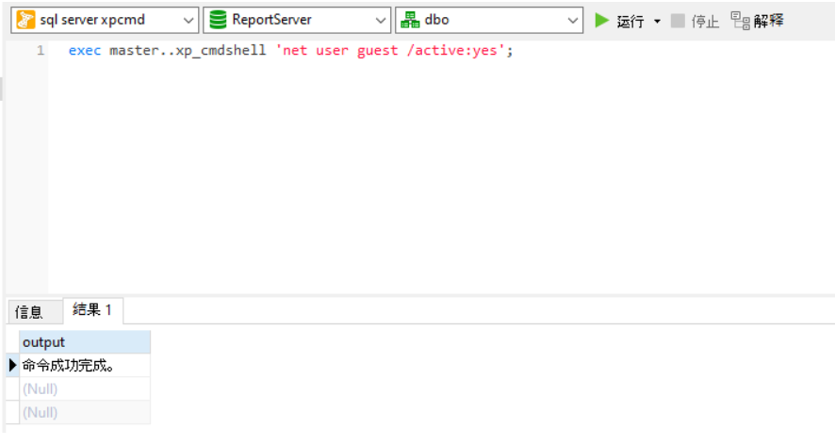The image size is (835, 445).
Task: Select the second (Null) result cell
Action: click(85, 413)
